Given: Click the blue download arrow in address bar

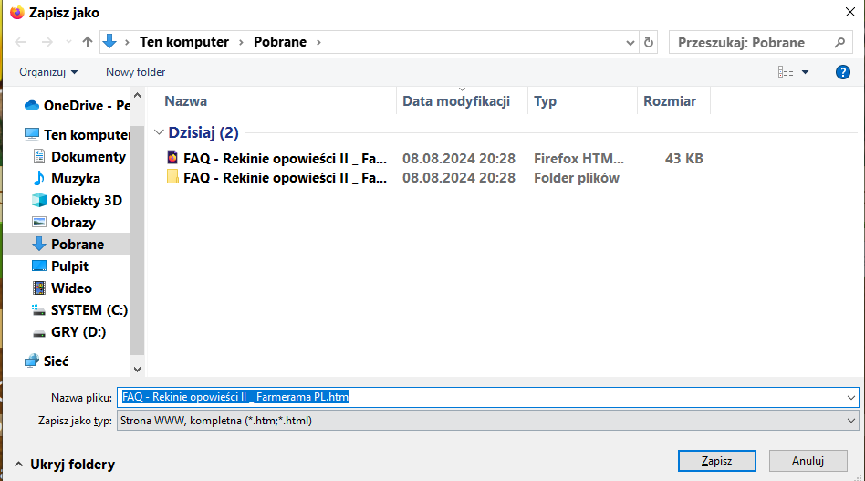Looking at the screenshot, I should pos(109,41).
